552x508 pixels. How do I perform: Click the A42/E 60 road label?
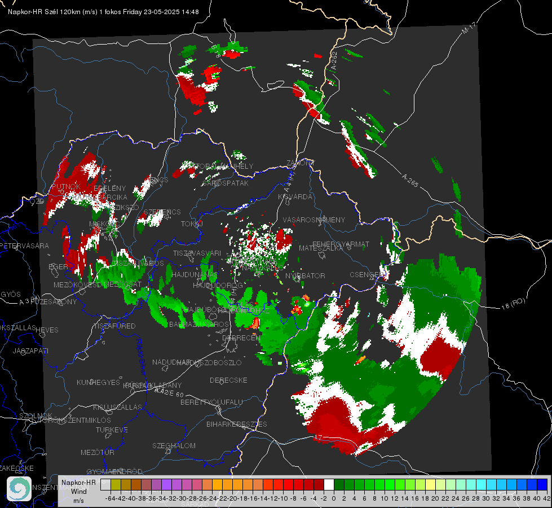(169, 392)
